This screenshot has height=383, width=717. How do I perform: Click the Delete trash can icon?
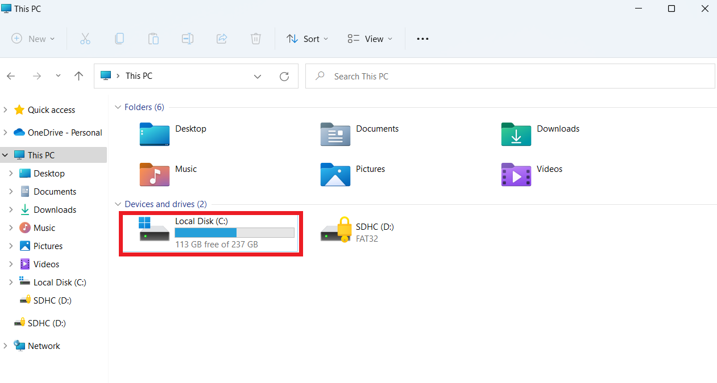256,39
